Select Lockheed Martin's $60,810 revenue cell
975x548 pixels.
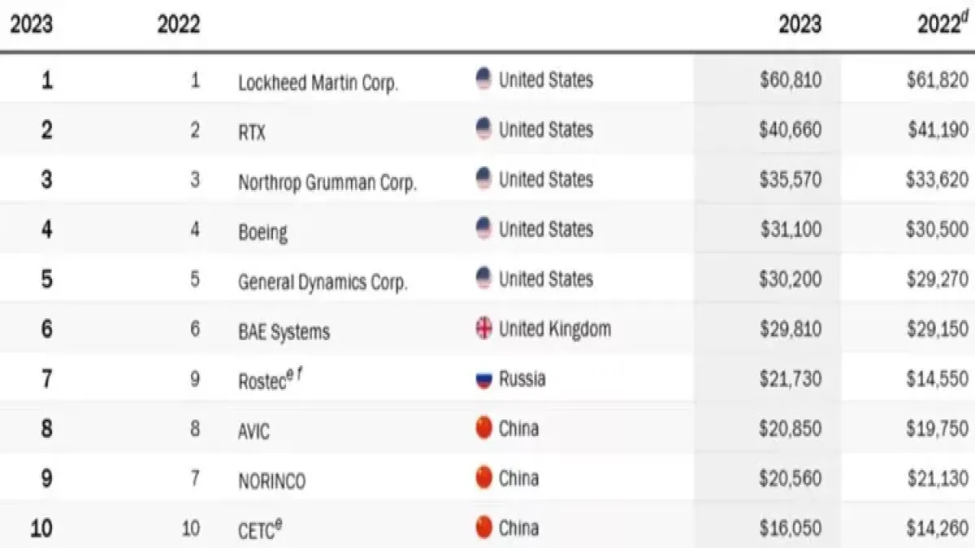[791, 80]
